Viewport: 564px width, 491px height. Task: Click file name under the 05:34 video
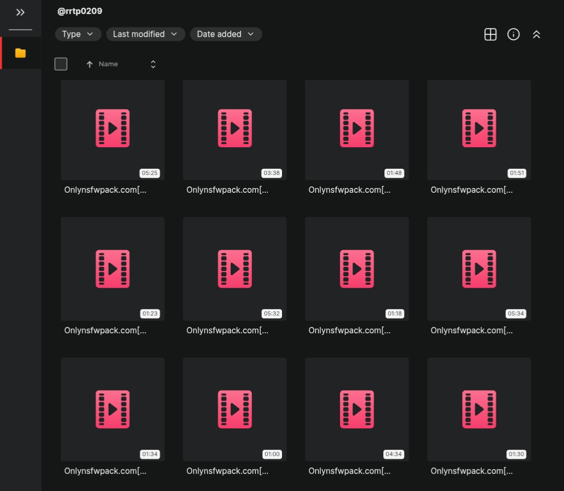tap(472, 331)
